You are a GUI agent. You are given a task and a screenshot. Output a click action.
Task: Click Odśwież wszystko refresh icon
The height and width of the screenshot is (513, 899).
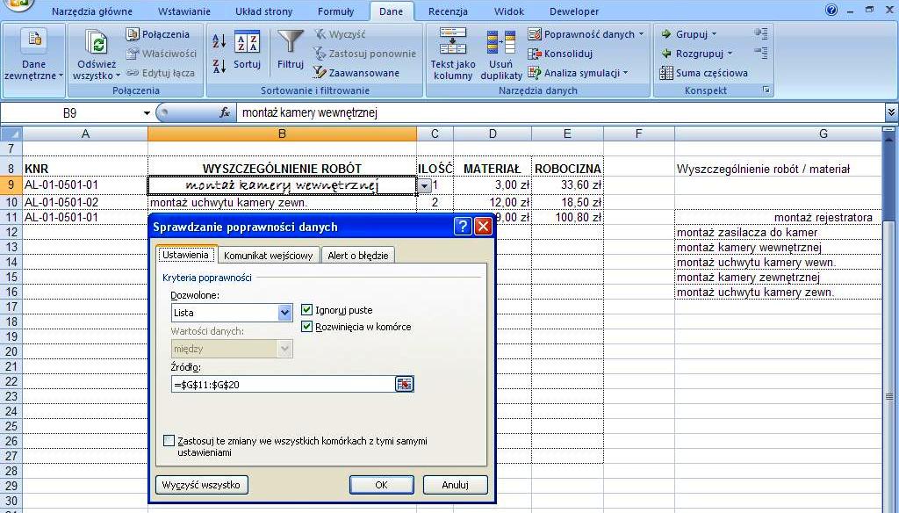97,43
